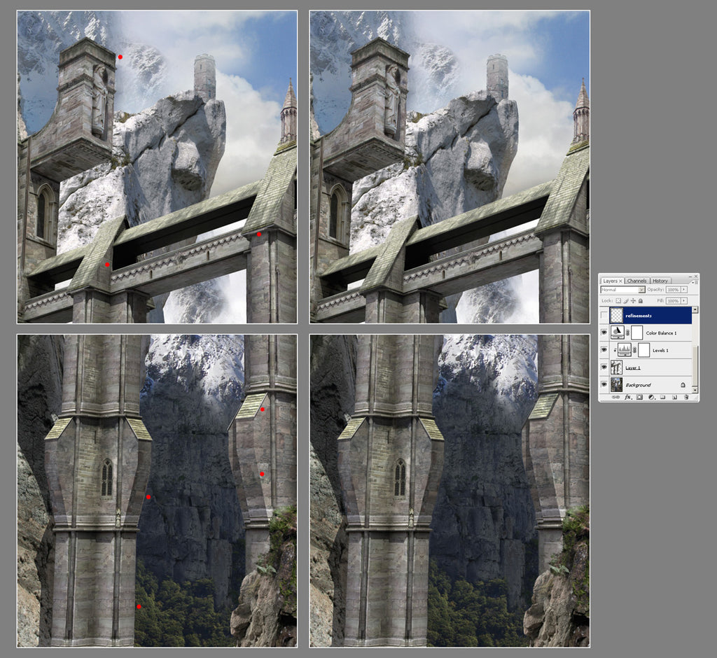Viewport: 717px width, 658px height.
Task: Switch to the Channels tab
Action: click(x=636, y=281)
